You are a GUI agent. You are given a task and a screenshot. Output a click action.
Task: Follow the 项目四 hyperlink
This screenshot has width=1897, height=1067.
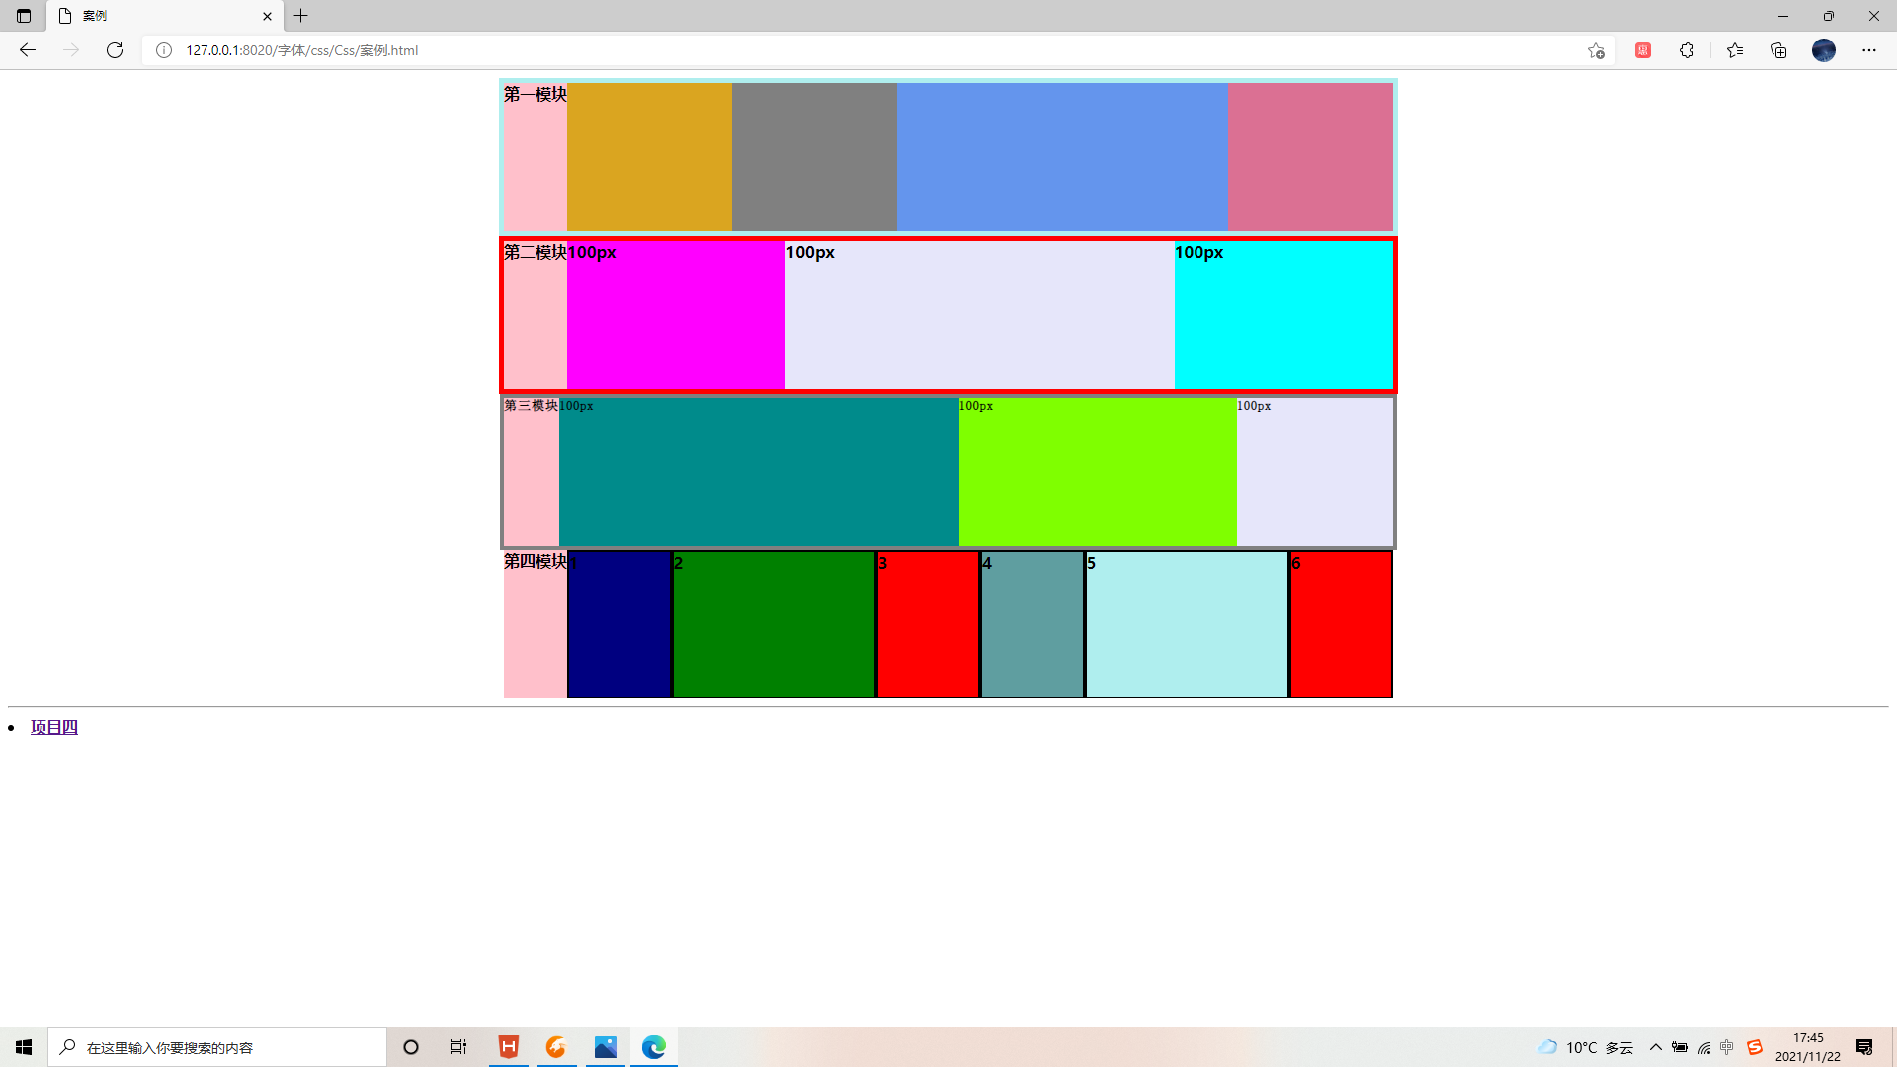pyautogui.click(x=54, y=727)
